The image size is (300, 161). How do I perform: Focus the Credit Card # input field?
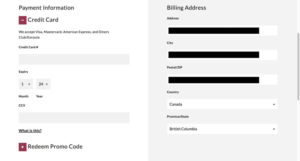74,59
